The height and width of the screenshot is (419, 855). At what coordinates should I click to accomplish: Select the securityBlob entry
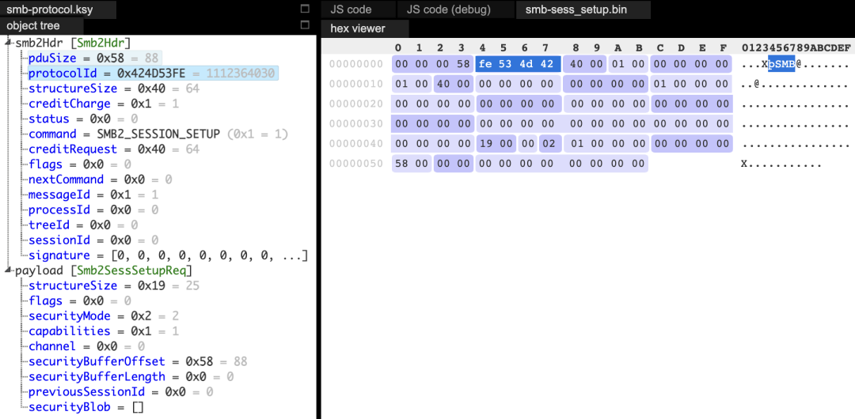86,407
